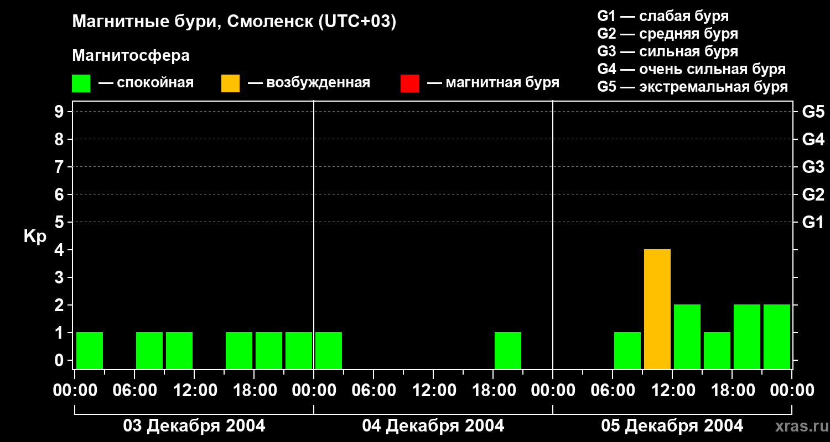Click the 12:00 time label of 03 December
This screenshot has height=442, width=830.
[194, 391]
